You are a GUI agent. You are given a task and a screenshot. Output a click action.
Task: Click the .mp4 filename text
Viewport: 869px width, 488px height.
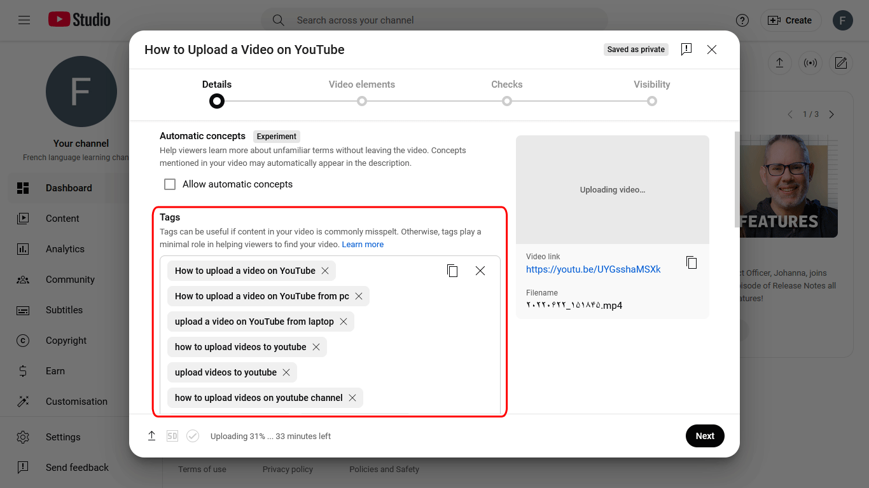(x=574, y=306)
